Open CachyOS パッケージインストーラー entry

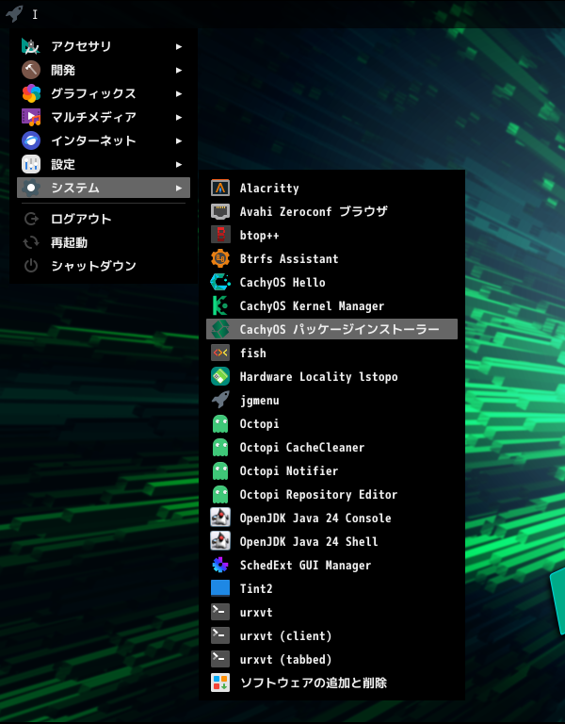point(331,329)
